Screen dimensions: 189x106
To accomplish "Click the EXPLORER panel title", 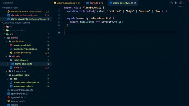I will pyautogui.click(x=8, y=3).
